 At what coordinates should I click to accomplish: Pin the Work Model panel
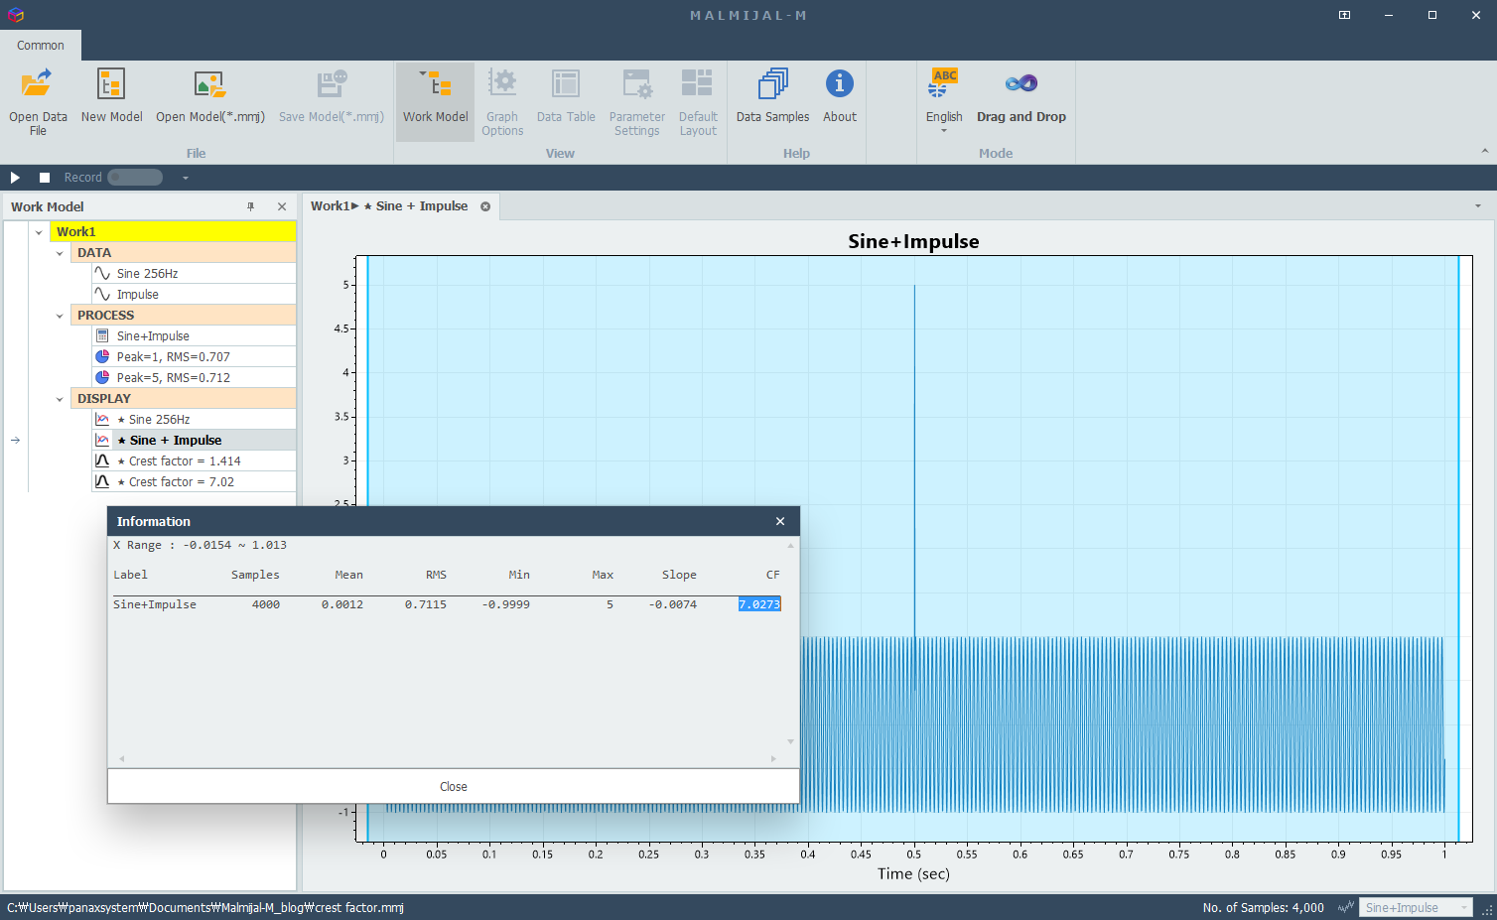251,206
